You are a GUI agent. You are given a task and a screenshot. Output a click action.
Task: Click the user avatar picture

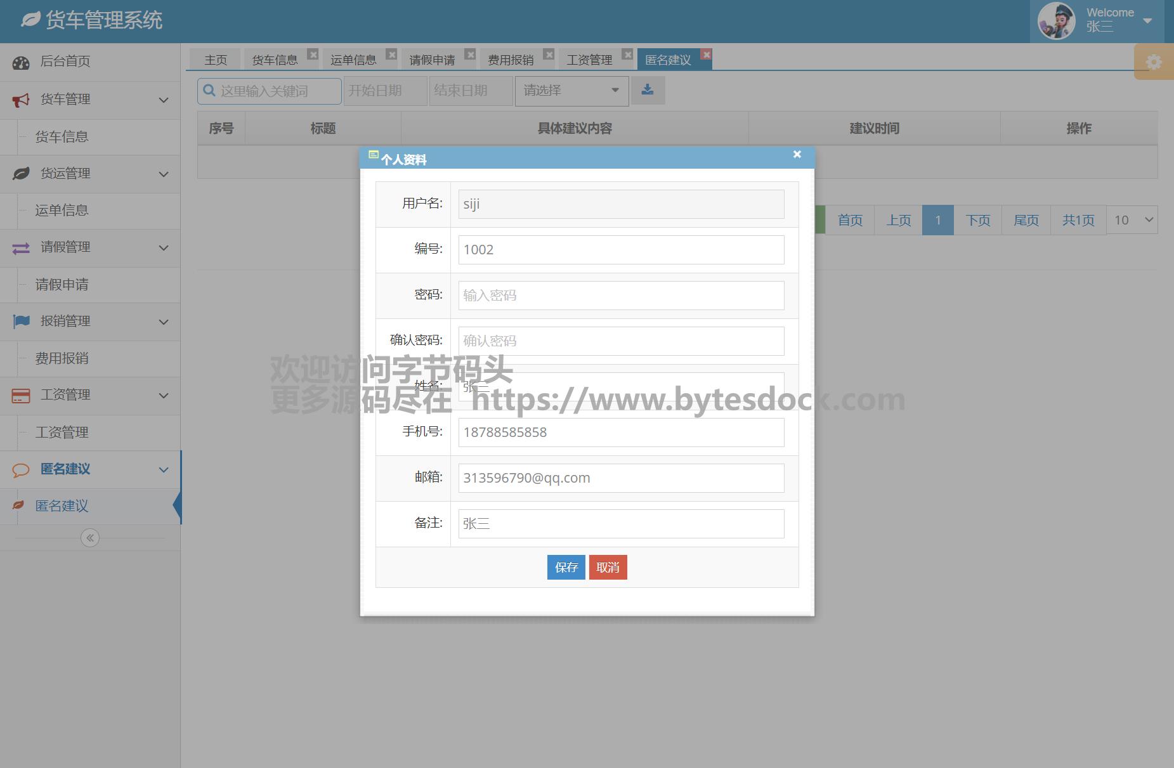tap(1056, 21)
